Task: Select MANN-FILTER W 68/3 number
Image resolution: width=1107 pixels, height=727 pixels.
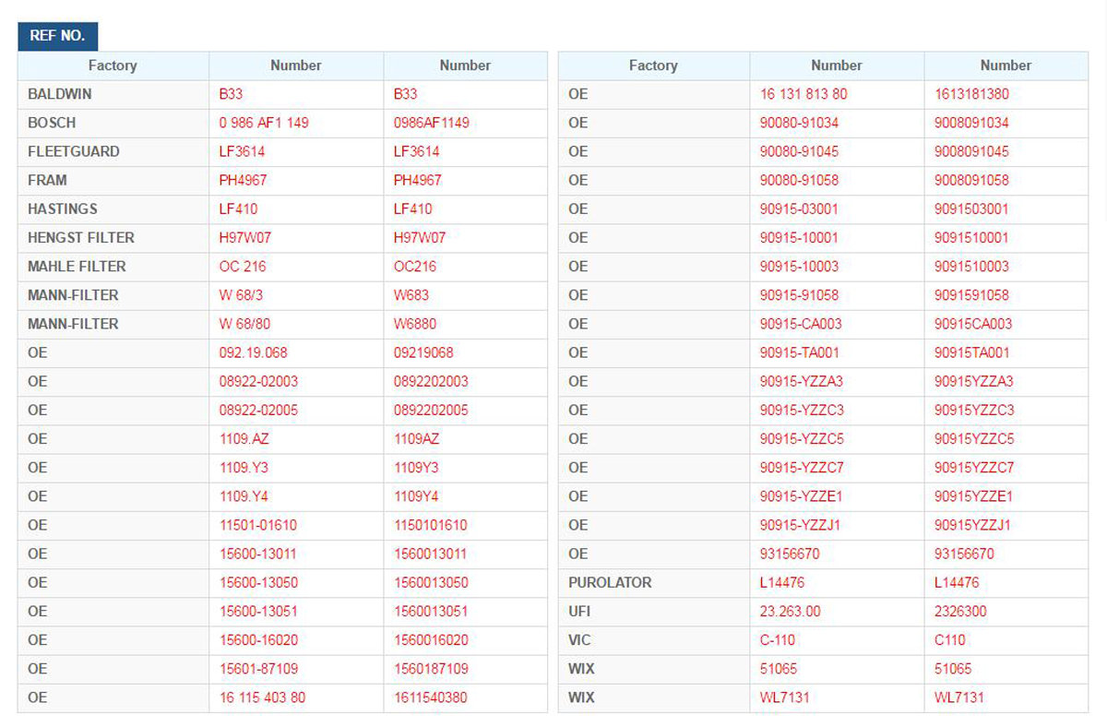Action: click(x=240, y=295)
